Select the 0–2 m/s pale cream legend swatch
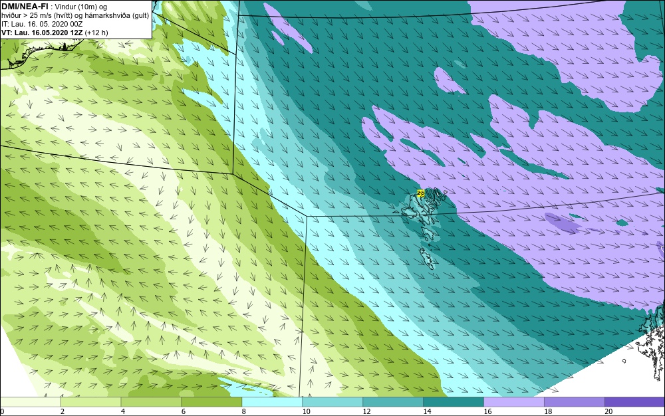665x416 pixels. coord(30,402)
